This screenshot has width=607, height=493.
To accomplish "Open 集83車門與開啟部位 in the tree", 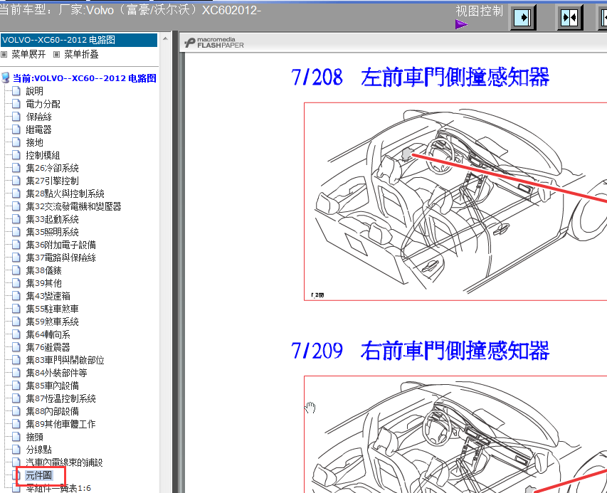I will 65,360.
